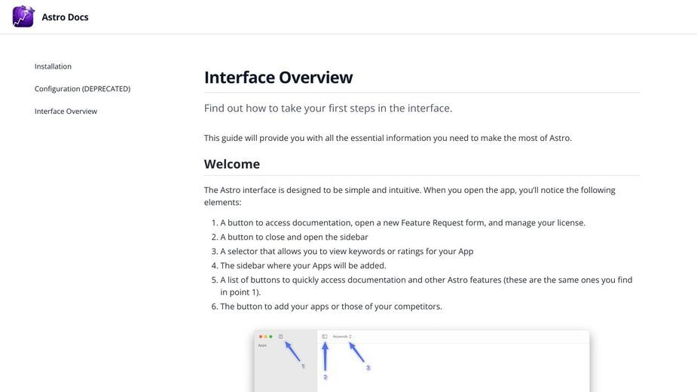Click the Astro app window screenshot image
697x392 pixels.
pos(422,361)
